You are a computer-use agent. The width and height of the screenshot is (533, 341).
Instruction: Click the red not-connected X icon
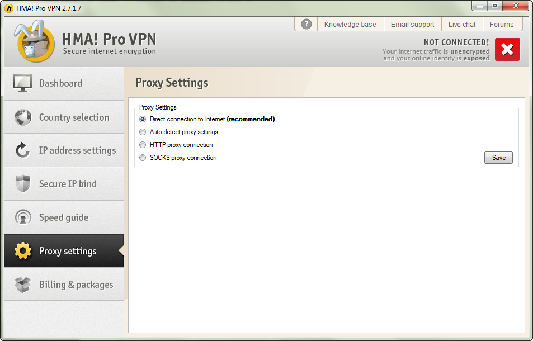(x=507, y=50)
